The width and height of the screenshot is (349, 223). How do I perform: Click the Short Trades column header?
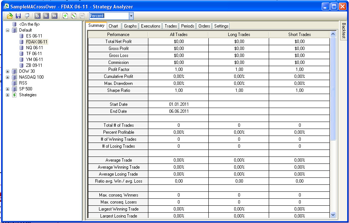coord(299,35)
